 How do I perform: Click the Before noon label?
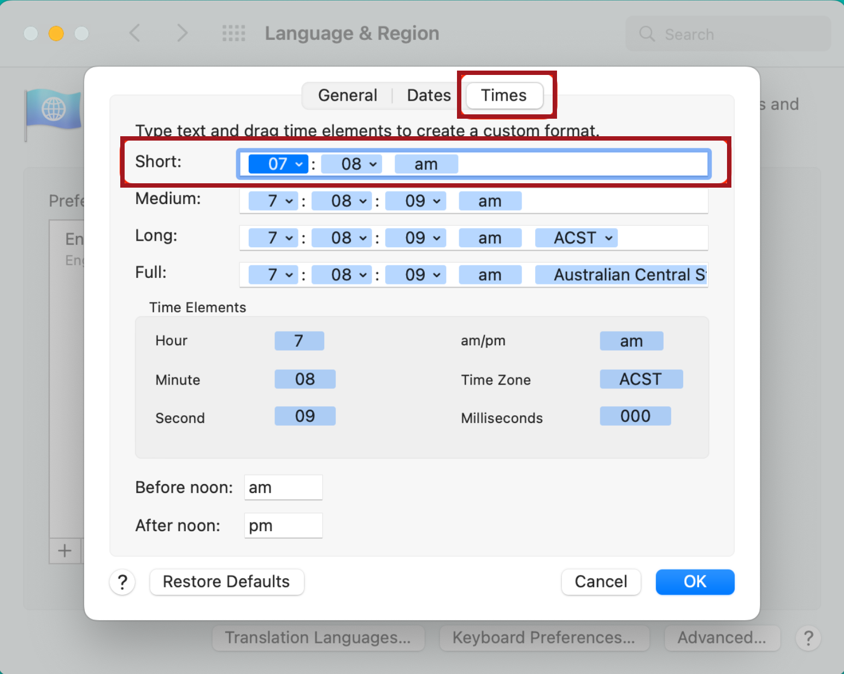click(x=184, y=487)
